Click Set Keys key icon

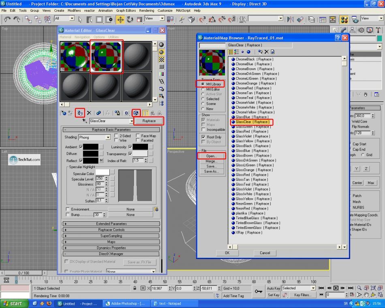(x=258, y=291)
